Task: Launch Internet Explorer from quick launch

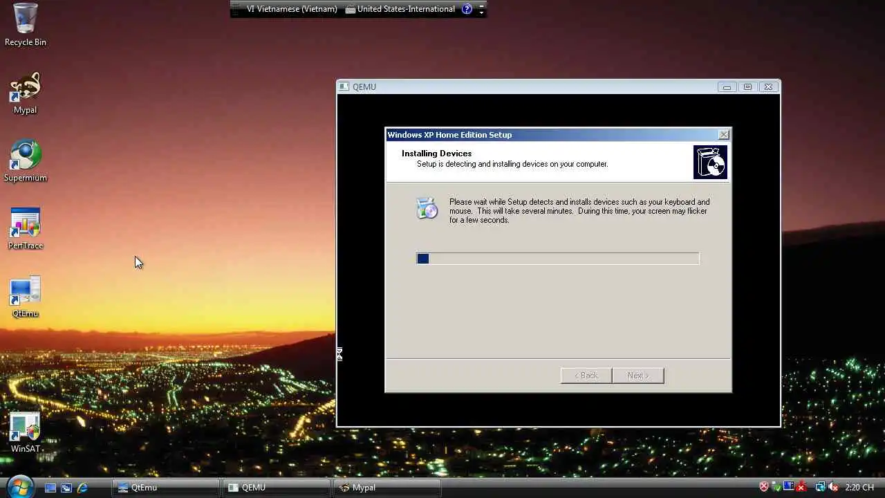Action: point(82,488)
